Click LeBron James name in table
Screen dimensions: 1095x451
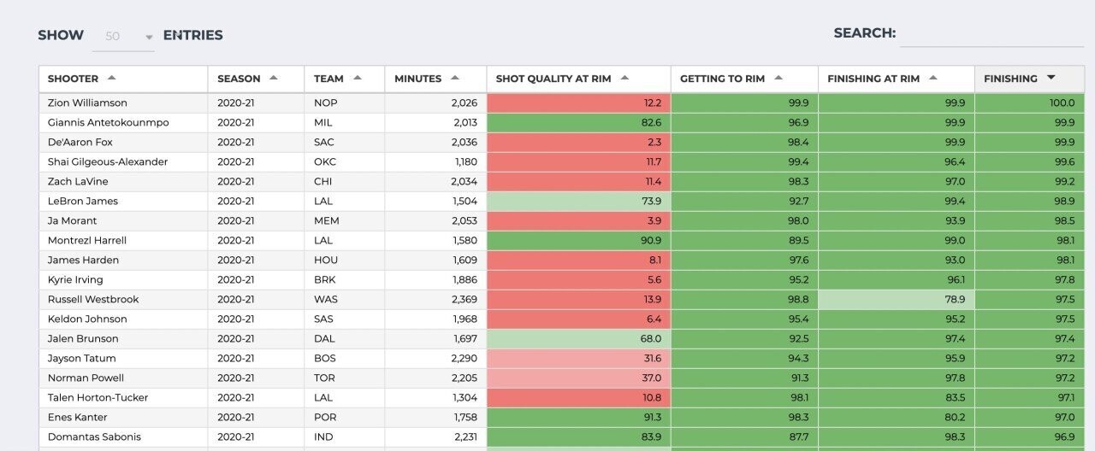tap(83, 201)
